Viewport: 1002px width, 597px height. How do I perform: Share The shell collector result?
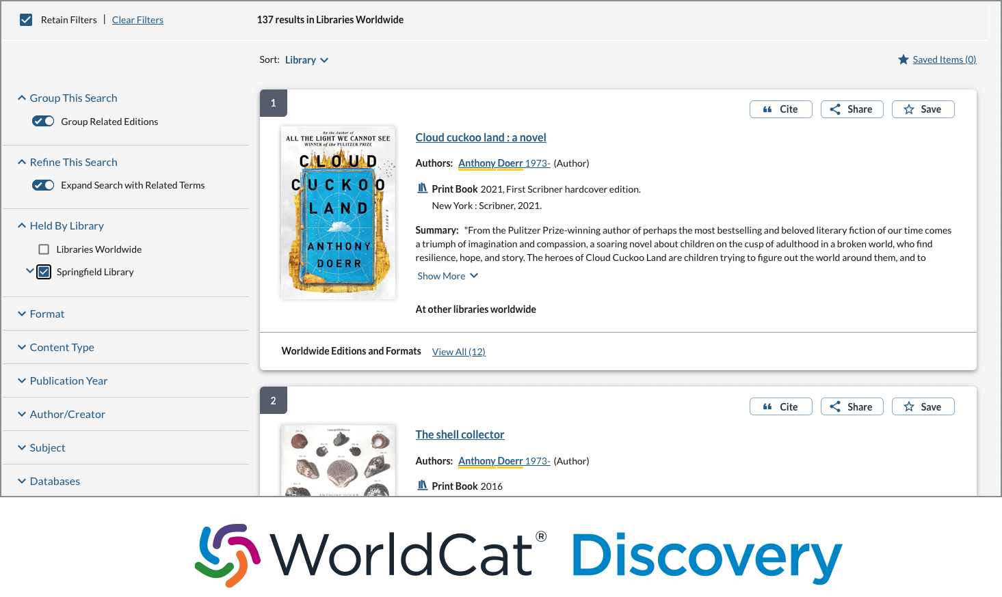pos(852,406)
